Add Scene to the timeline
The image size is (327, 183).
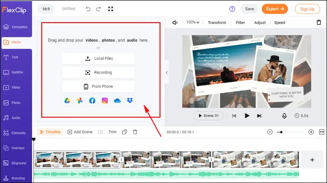80,132
